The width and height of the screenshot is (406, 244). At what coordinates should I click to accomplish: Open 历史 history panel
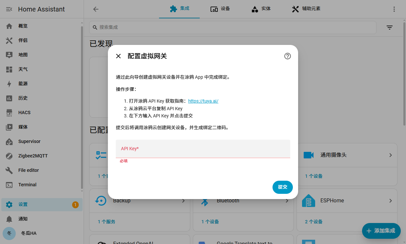(x=41, y=98)
